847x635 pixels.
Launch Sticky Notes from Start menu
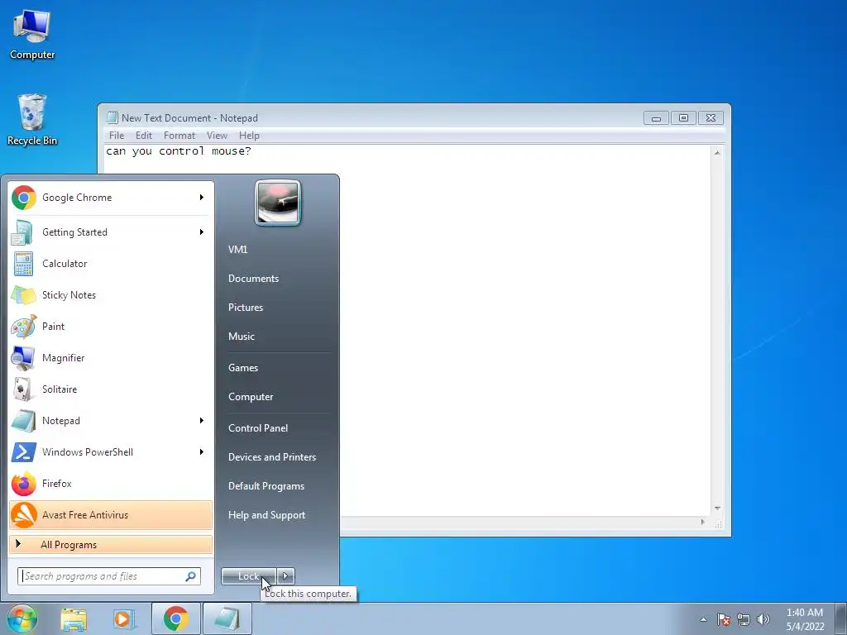tap(111, 295)
